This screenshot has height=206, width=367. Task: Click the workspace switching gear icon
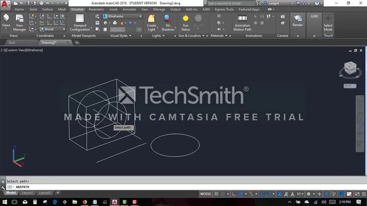pyautogui.click(x=309, y=194)
